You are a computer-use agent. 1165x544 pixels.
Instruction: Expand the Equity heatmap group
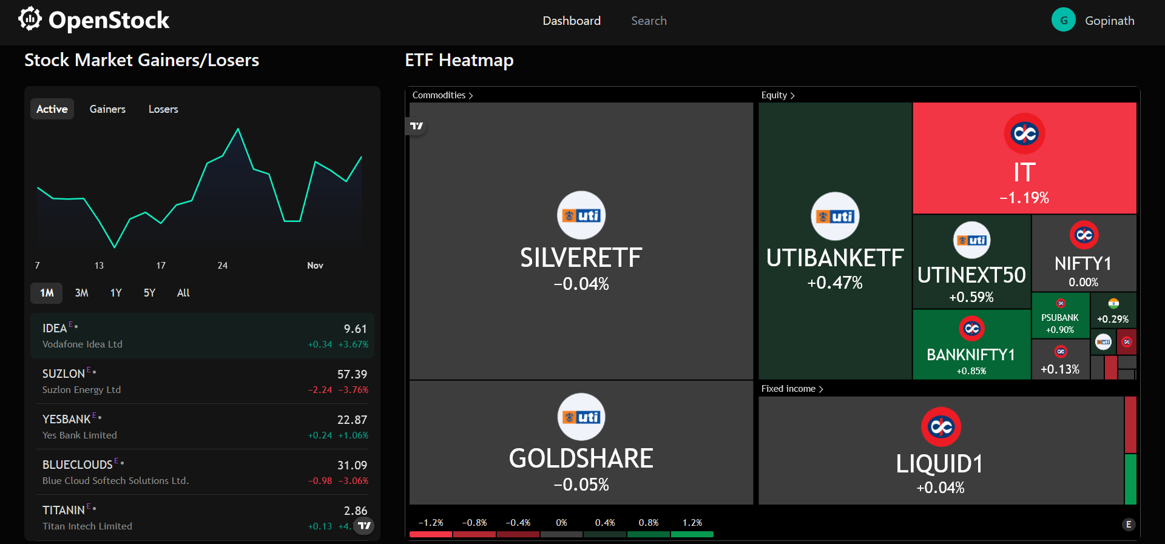pyautogui.click(x=778, y=95)
